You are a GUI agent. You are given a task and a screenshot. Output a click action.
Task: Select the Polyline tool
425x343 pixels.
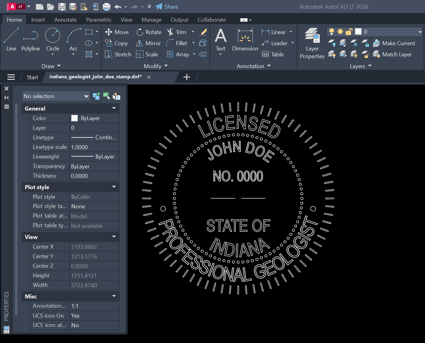[31, 39]
